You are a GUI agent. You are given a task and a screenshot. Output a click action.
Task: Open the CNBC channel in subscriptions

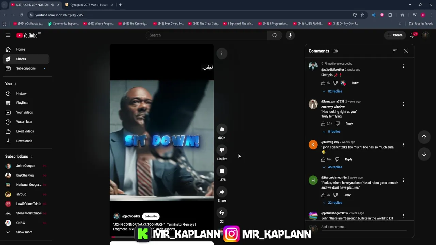[x=26, y=223]
